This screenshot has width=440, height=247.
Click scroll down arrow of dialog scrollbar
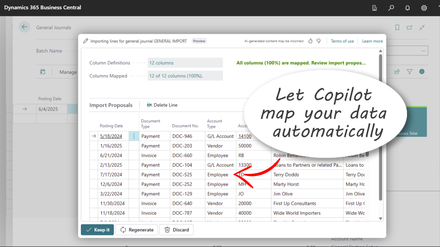[381, 219]
